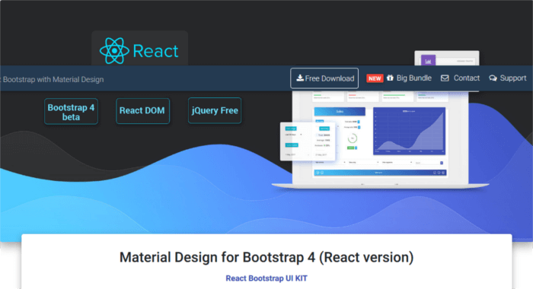Click the React DOM badge
The height and width of the screenshot is (289, 533).
[142, 111]
